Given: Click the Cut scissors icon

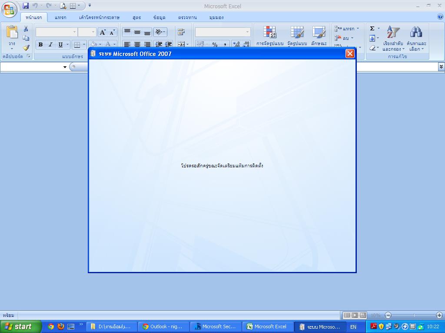Looking at the screenshot, I should (26, 29).
